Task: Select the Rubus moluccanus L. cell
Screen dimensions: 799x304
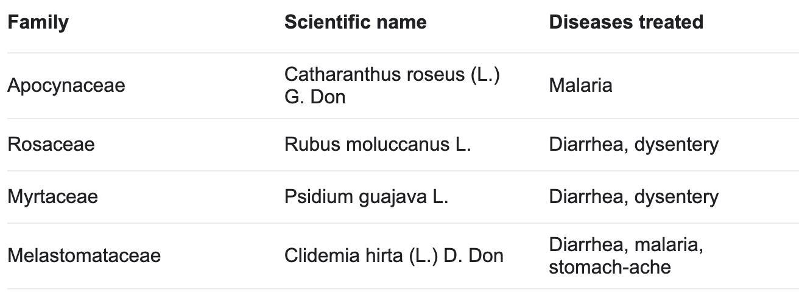Action: click(x=378, y=145)
